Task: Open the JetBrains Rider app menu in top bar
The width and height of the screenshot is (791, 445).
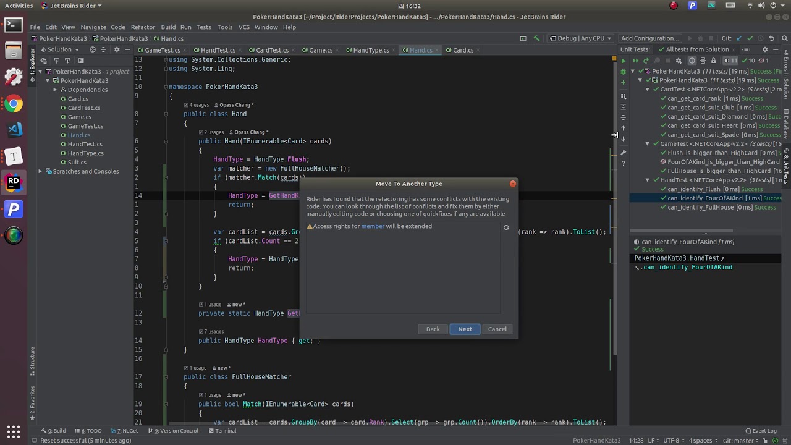Action: click(72, 6)
